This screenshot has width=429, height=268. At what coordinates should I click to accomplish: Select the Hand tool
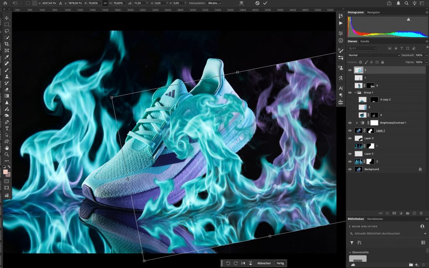(x=7, y=148)
